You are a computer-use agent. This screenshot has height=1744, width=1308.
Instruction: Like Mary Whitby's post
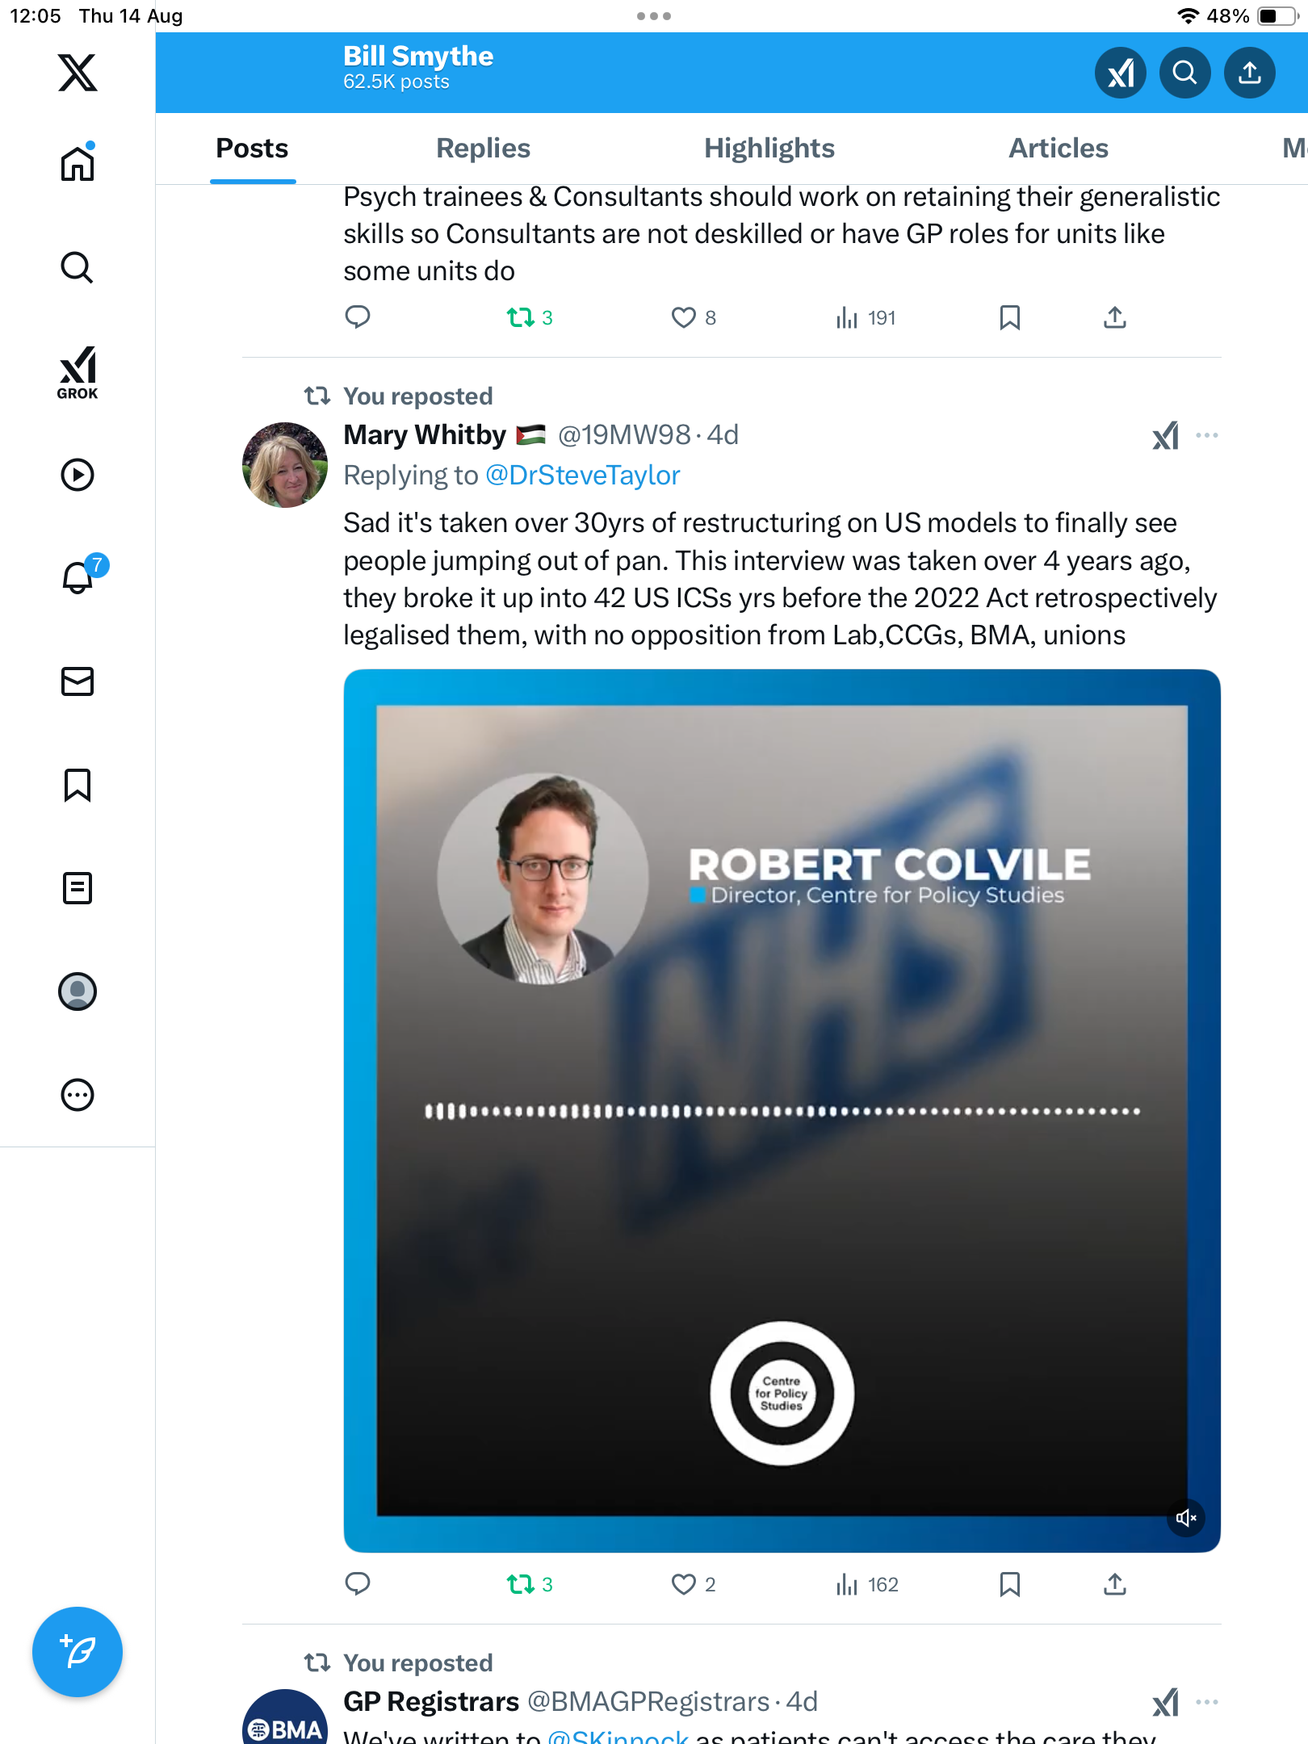[x=684, y=1584]
